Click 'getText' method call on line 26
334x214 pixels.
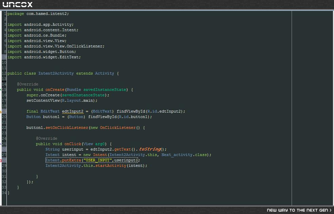122,150
